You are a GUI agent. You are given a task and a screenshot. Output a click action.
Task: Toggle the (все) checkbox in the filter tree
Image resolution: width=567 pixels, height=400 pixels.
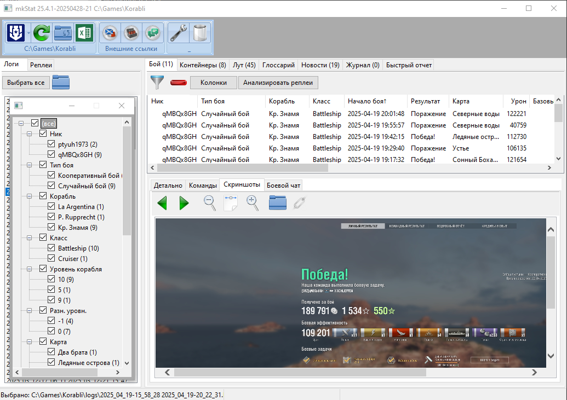click(x=35, y=123)
